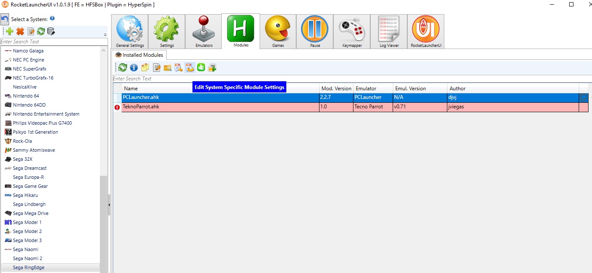
Task: Sort by the Mod. Version column header
Action: [x=336, y=88]
